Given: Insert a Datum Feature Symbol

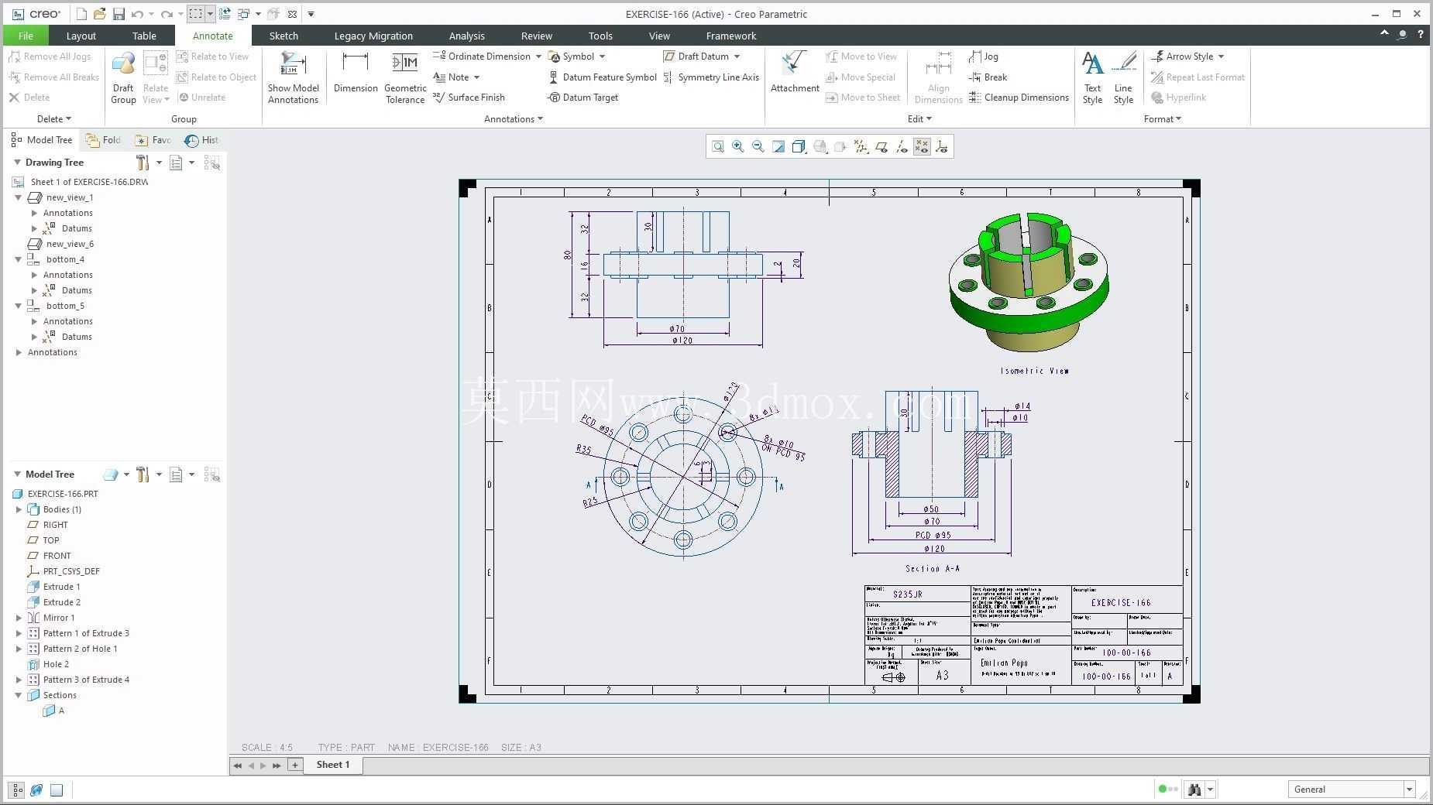Looking at the screenshot, I should [x=603, y=77].
